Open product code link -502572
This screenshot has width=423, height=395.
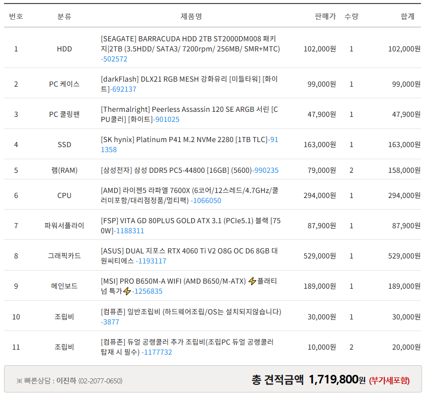pyautogui.click(x=114, y=59)
